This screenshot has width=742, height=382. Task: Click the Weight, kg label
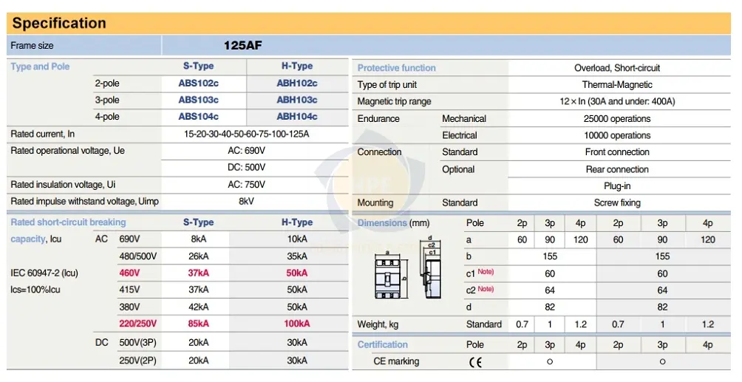tap(378, 324)
